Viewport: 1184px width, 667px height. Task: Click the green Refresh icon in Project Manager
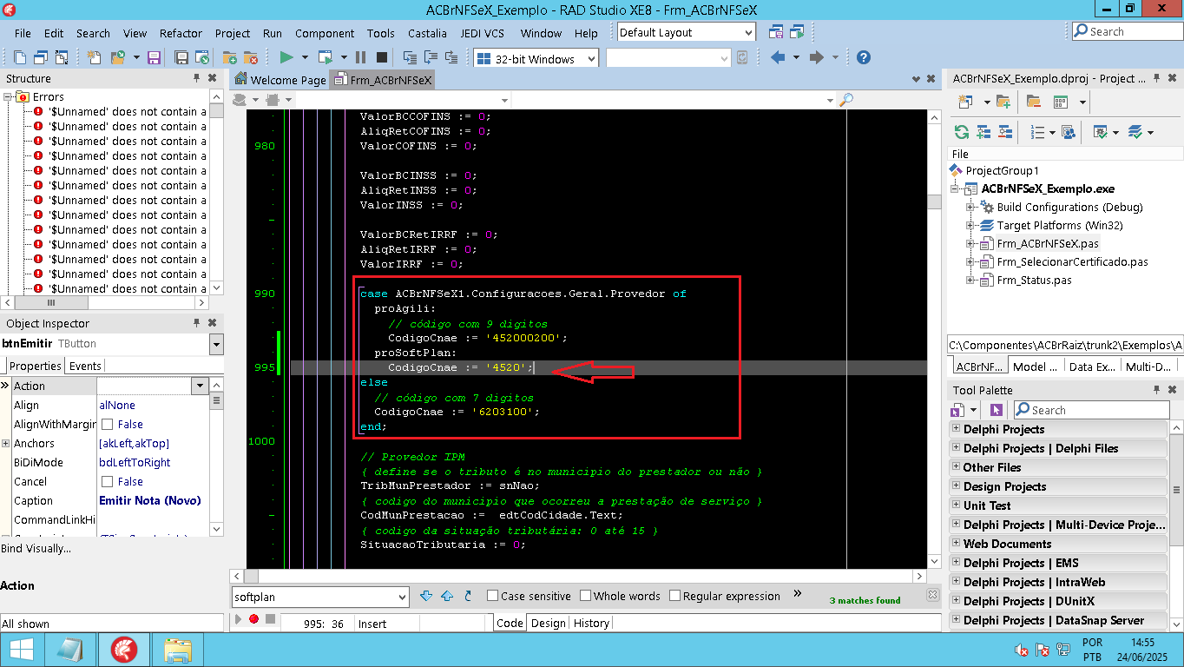(x=961, y=132)
